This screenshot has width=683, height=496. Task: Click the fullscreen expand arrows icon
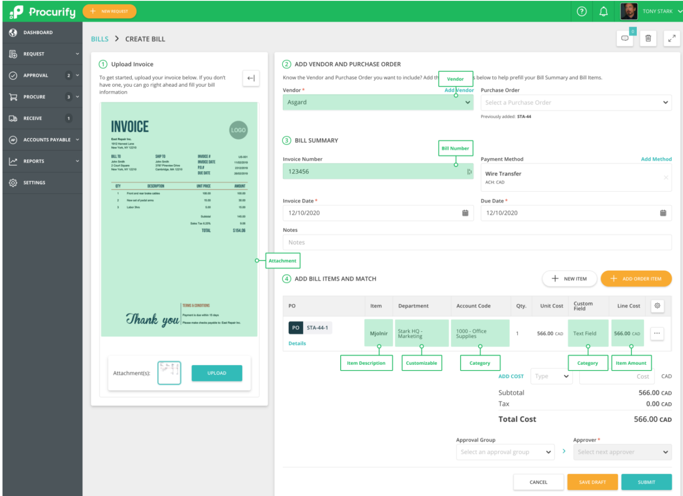pos(671,38)
